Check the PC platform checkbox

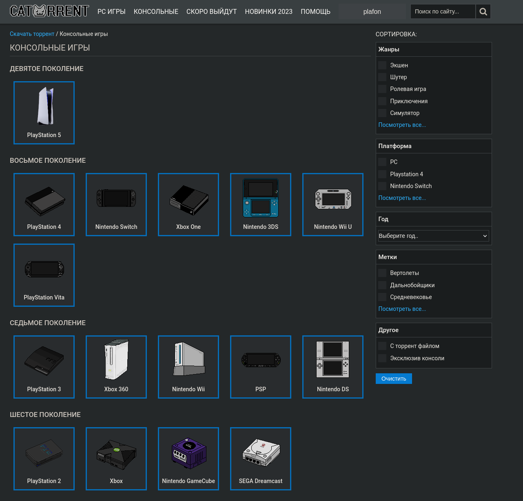[x=382, y=162]
